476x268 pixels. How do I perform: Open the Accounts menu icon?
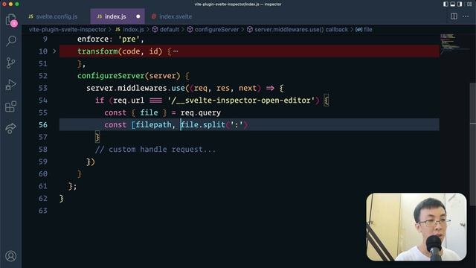11,256
